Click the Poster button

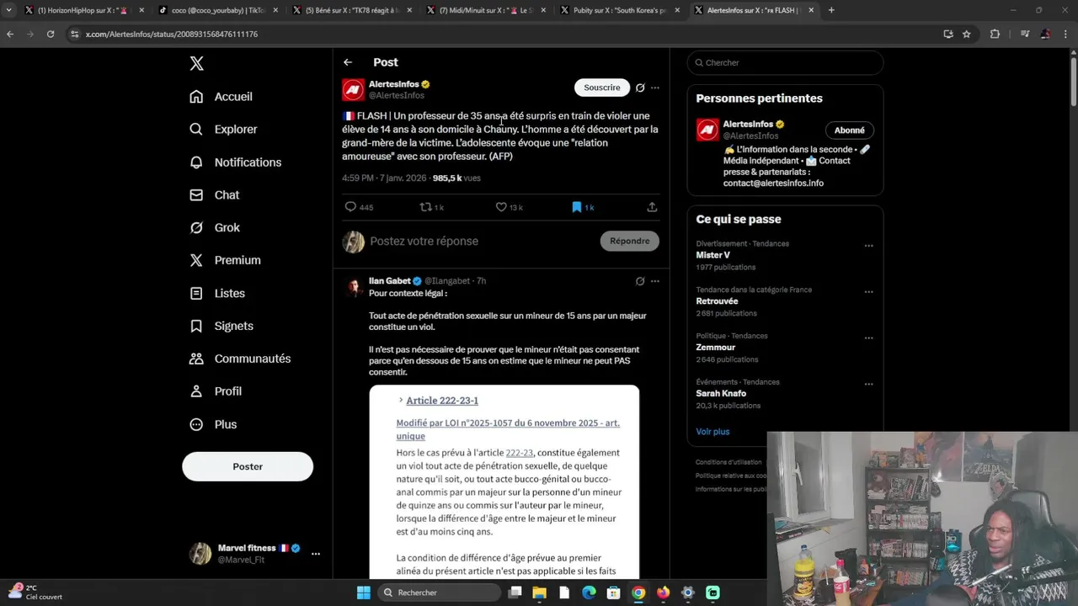tap(248, 466)
